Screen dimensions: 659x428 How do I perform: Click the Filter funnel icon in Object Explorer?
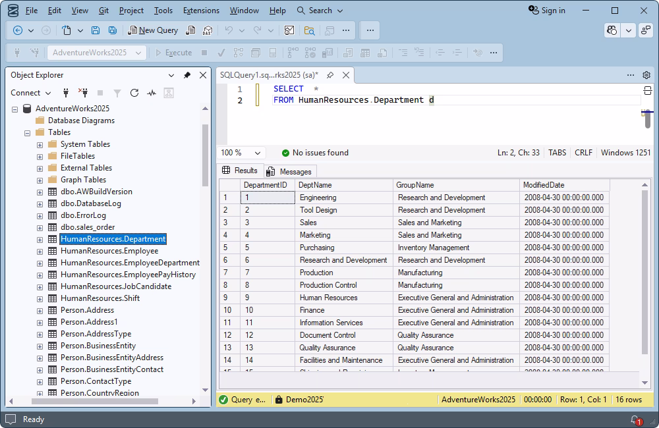tap(117, 93)
